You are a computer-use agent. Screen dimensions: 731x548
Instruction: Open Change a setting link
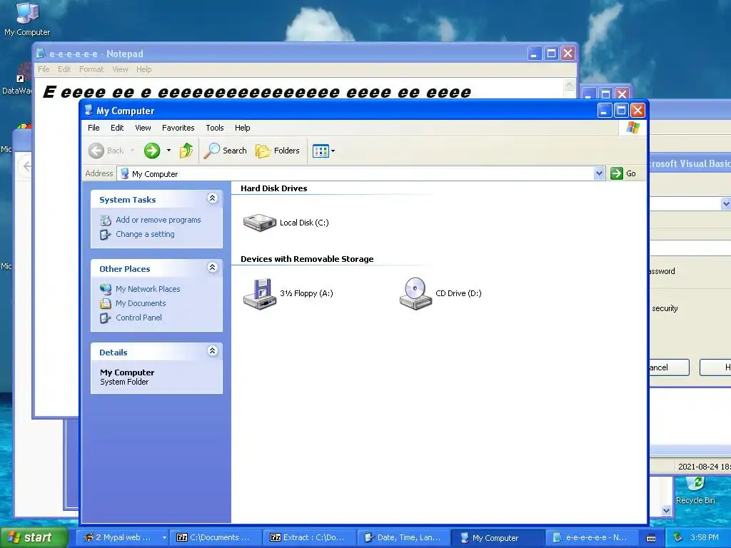(145, 234)
